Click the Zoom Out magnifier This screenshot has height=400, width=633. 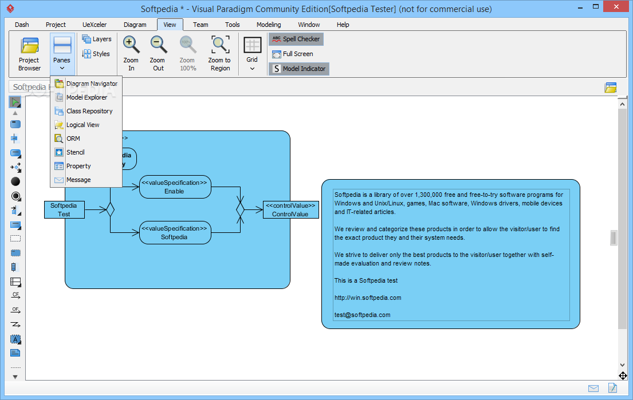[x=158, y=54]
